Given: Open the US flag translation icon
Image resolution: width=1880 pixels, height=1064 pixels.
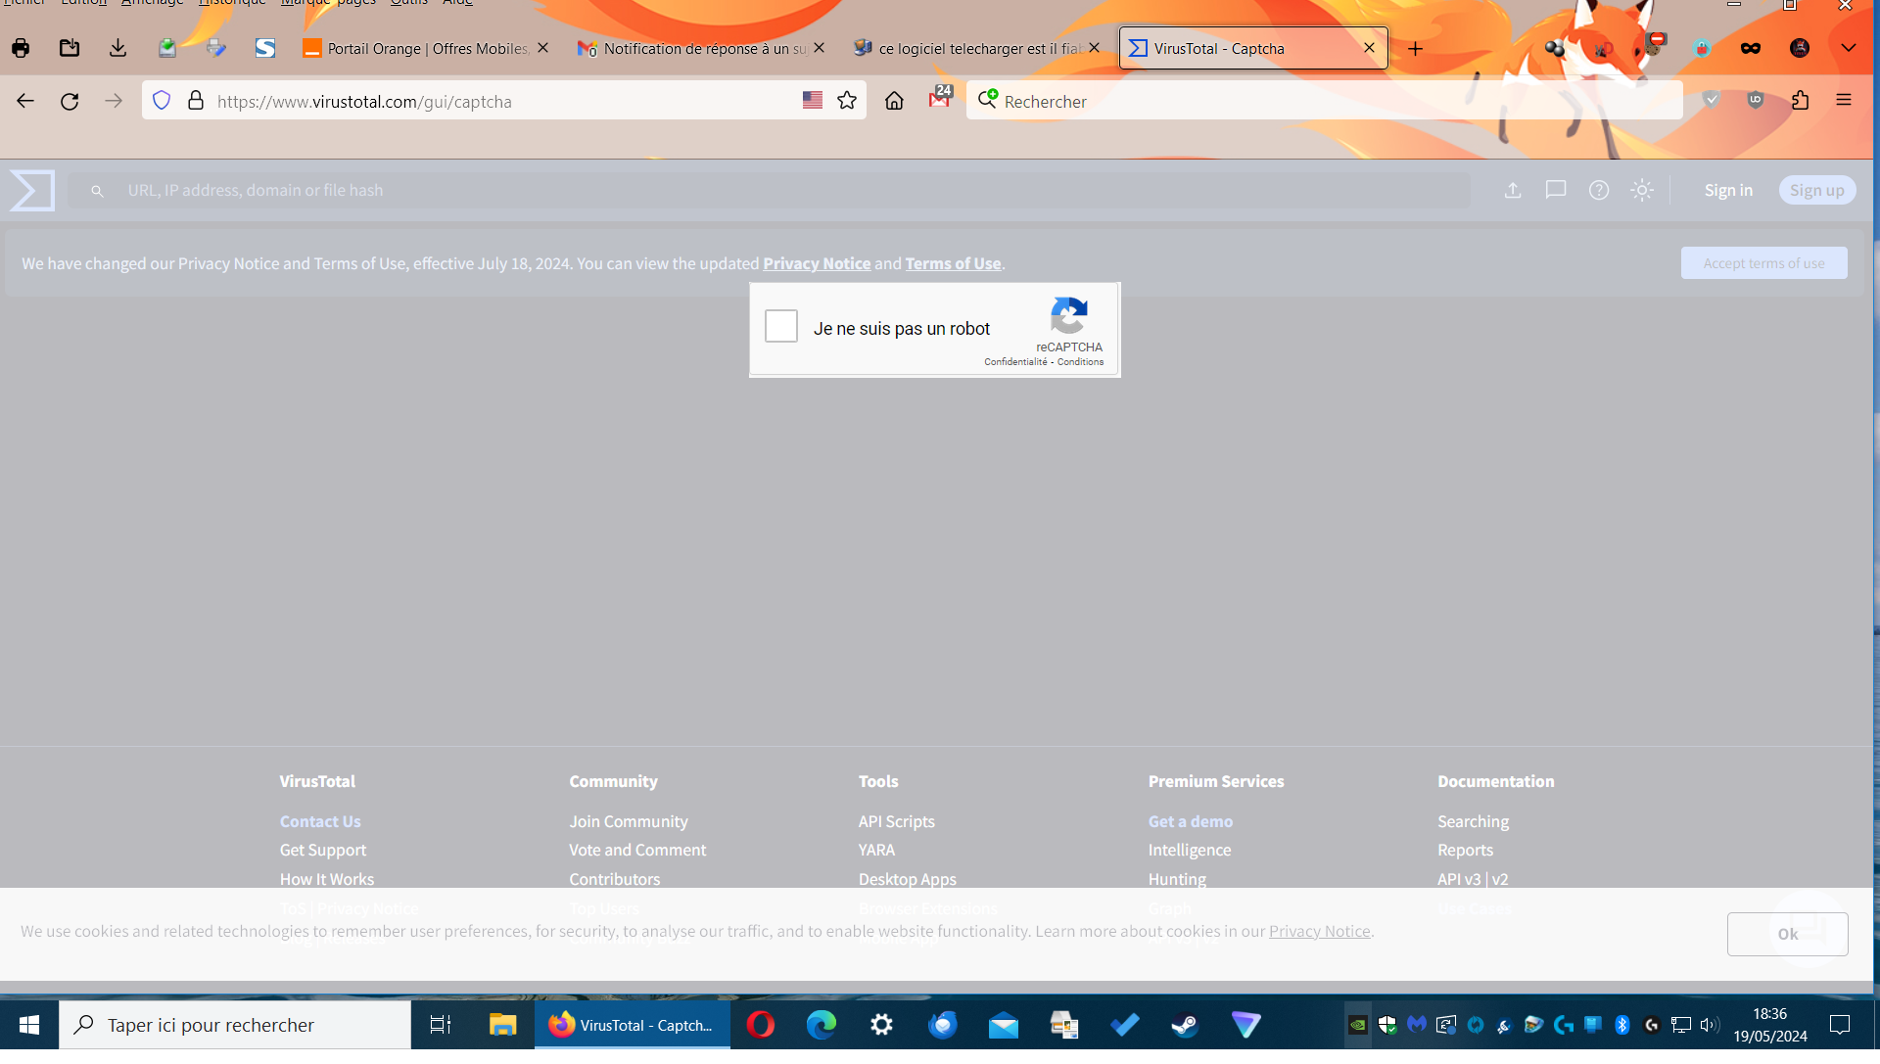Looking at the screenshot, I should click(812, 101).
